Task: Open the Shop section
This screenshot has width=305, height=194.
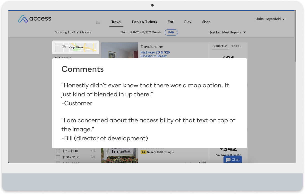Action: coord(206,22)
